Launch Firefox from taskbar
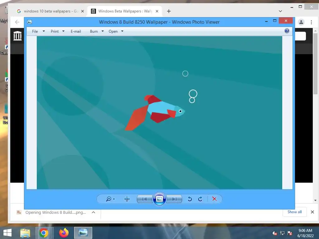Image resolution: width=319 pixels, height=239 pixels. (x=64, y=233)
